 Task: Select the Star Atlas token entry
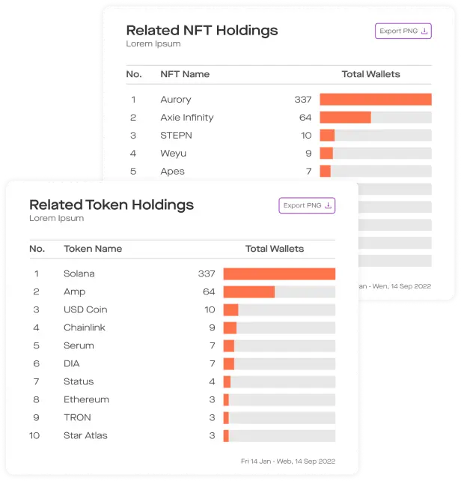click(85, 435)
